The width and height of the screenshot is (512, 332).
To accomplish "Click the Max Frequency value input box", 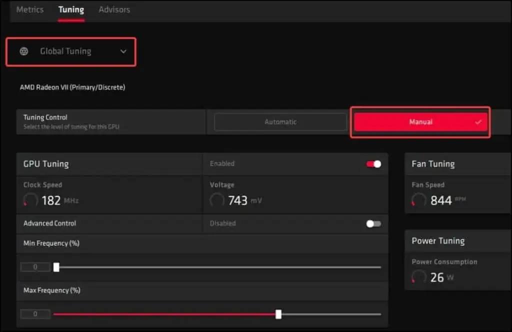I will pyautogui.click(x=35, y=314).
